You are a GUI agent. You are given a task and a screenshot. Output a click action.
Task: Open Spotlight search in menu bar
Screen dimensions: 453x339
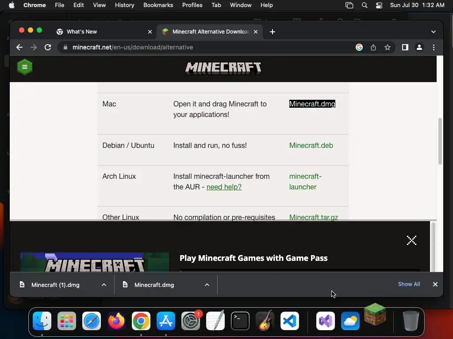point(365,5)
